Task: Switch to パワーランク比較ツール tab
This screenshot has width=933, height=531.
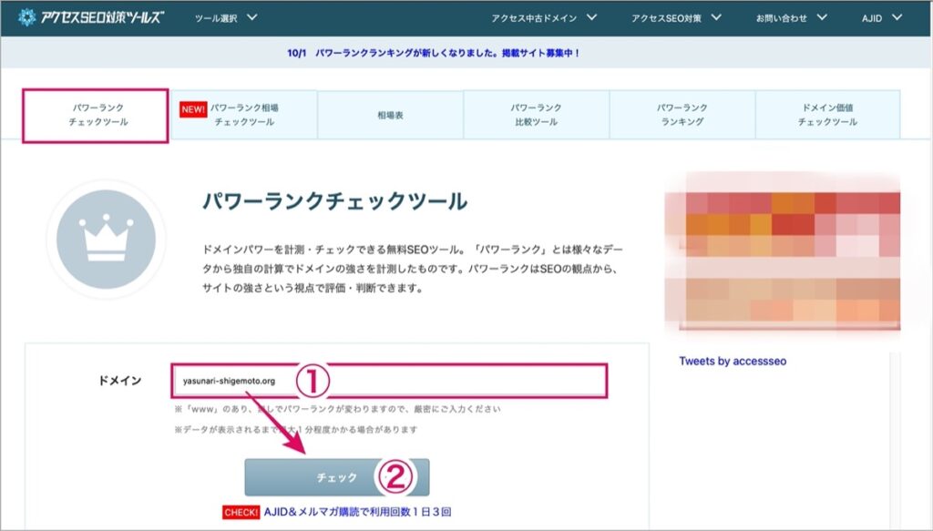Action: pos(536,115)
